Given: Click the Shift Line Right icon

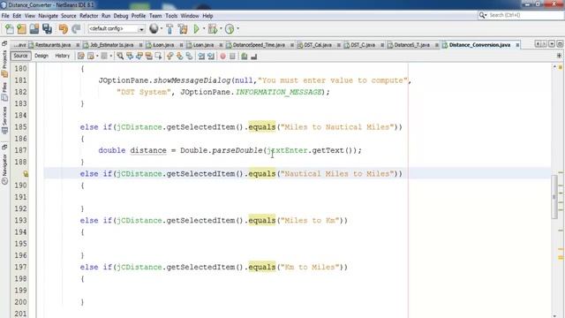Looking at the screenshot, I should (x=211, y=56).
